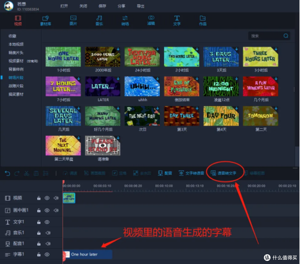Screen dimensions: 300x264
Task: Toggle lock on the 画中画1 track
Action: pyautogui.click(x=39, y=210)
